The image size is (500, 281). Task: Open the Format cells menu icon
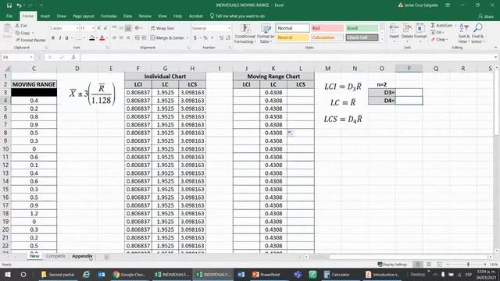[420, 32]
